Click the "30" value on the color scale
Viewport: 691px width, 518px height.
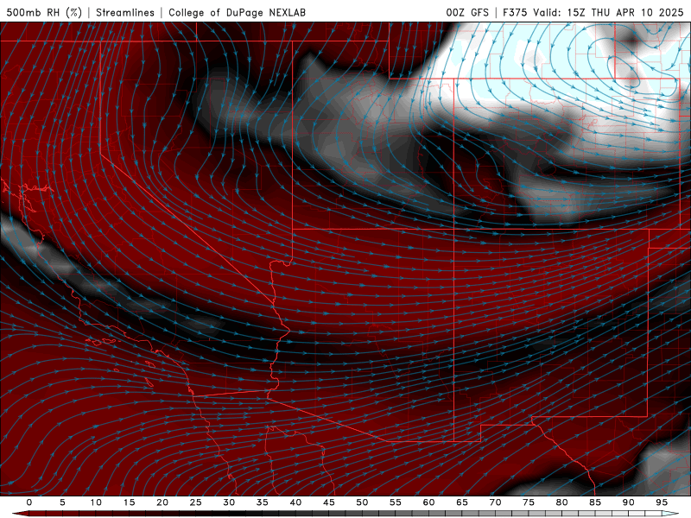click(x=229, y=502)
